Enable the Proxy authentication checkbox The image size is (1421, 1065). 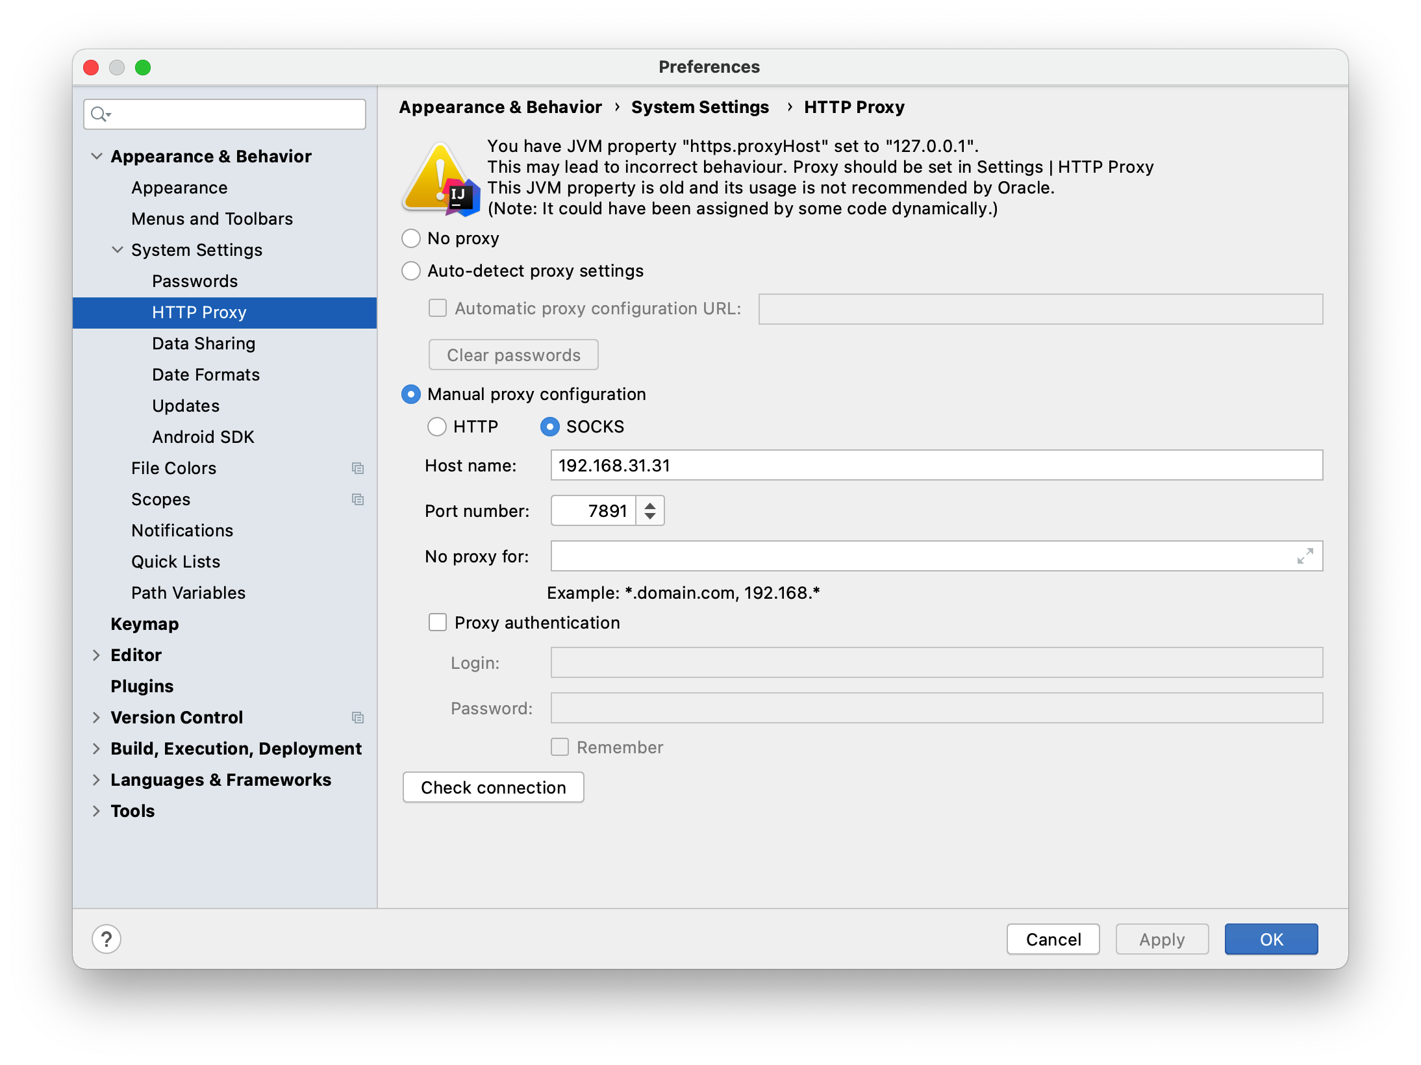[438, 623]
